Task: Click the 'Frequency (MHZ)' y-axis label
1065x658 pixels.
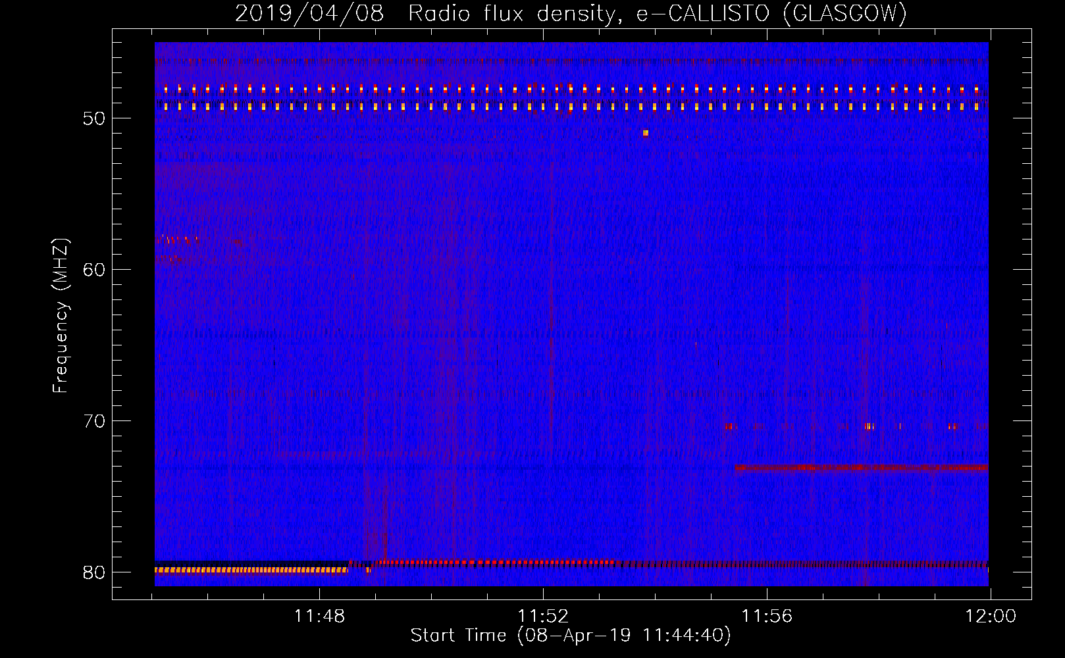Action: (61, 316)
